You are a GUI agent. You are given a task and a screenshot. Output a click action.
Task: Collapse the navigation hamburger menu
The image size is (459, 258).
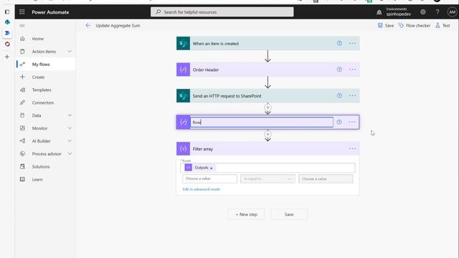(22, 26)
